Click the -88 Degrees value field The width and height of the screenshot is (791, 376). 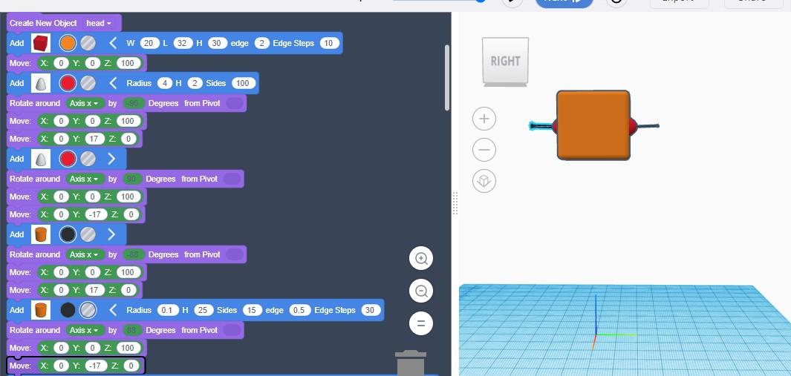tap(134, 254)
